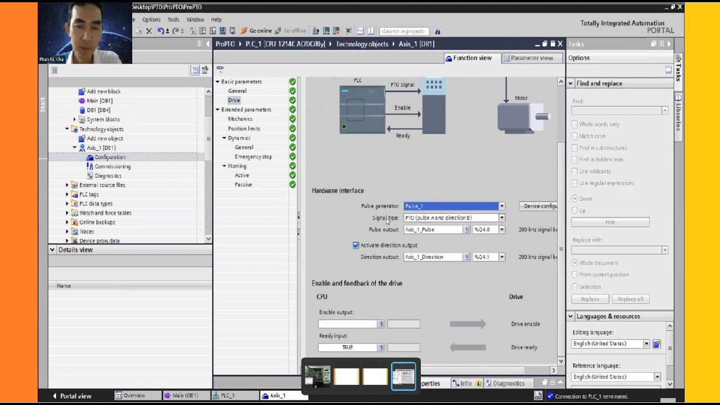The image size is (720, 405).
Task: Click the Enable output input field
Action: tap(348, 324)
